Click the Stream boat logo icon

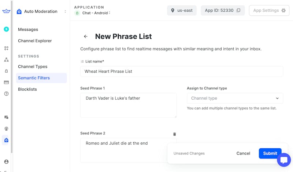coord(6,11)
